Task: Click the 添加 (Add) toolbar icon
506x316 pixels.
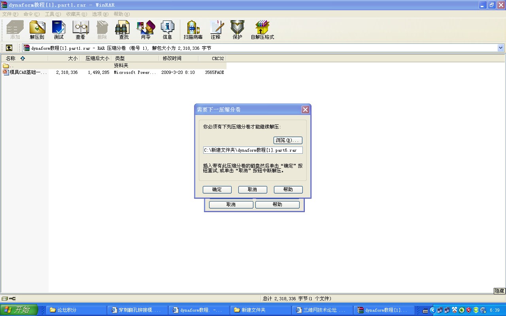Action: coord(15,30)
